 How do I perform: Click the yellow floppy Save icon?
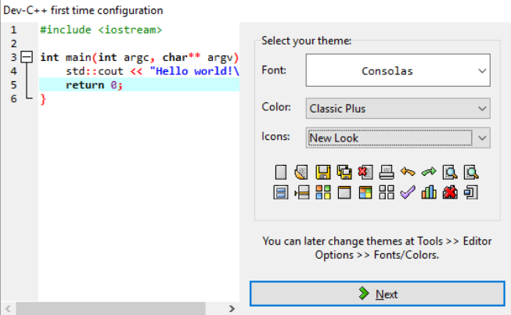323,173
